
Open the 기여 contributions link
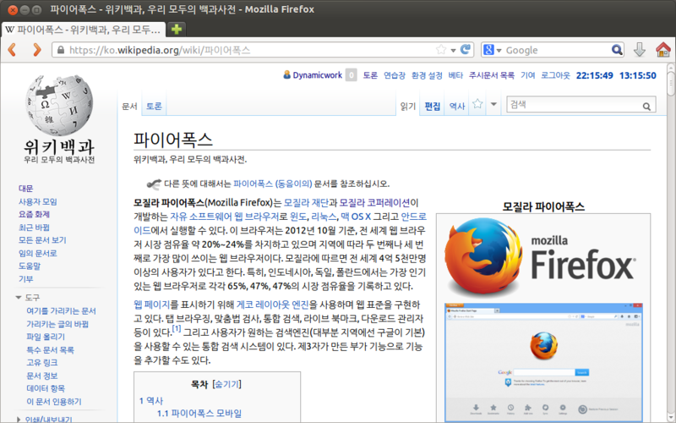click(527, 75)
